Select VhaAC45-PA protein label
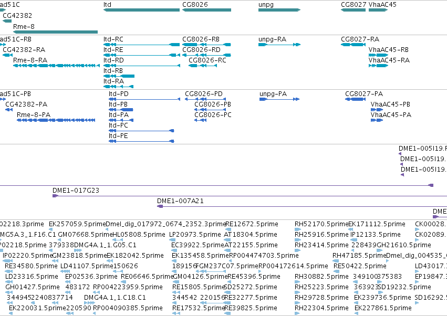 (391, 115)
